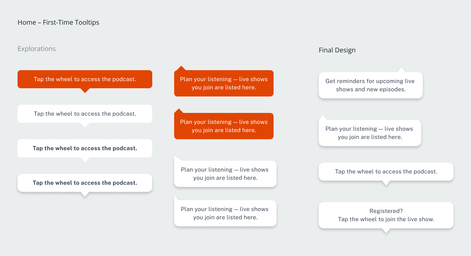Click the down pointer on the "Registered?" tooltip
Screen dimensions: 471x256
coord(386,231)
